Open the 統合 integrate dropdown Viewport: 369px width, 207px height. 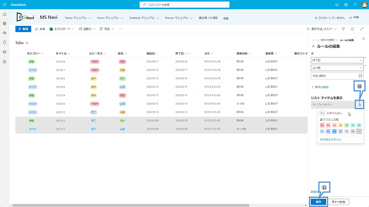[107, 29]
